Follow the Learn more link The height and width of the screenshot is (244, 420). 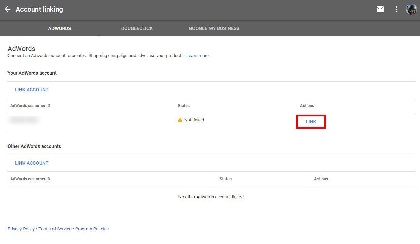(198, 56)
